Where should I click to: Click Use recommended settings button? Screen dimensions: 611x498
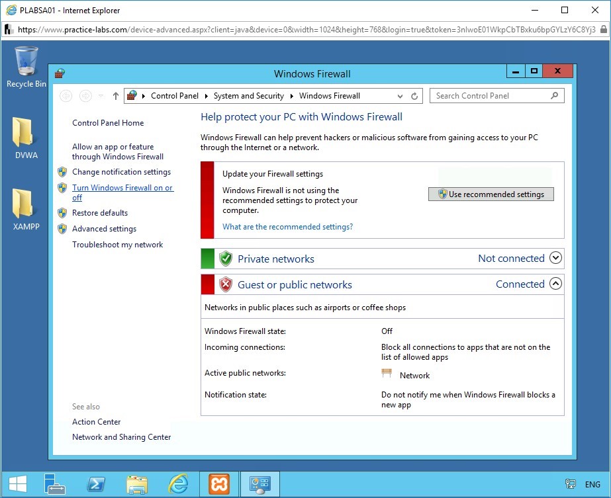coord(491,194)
